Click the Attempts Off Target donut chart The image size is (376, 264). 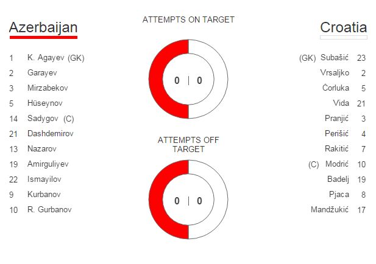pos(188,201)
